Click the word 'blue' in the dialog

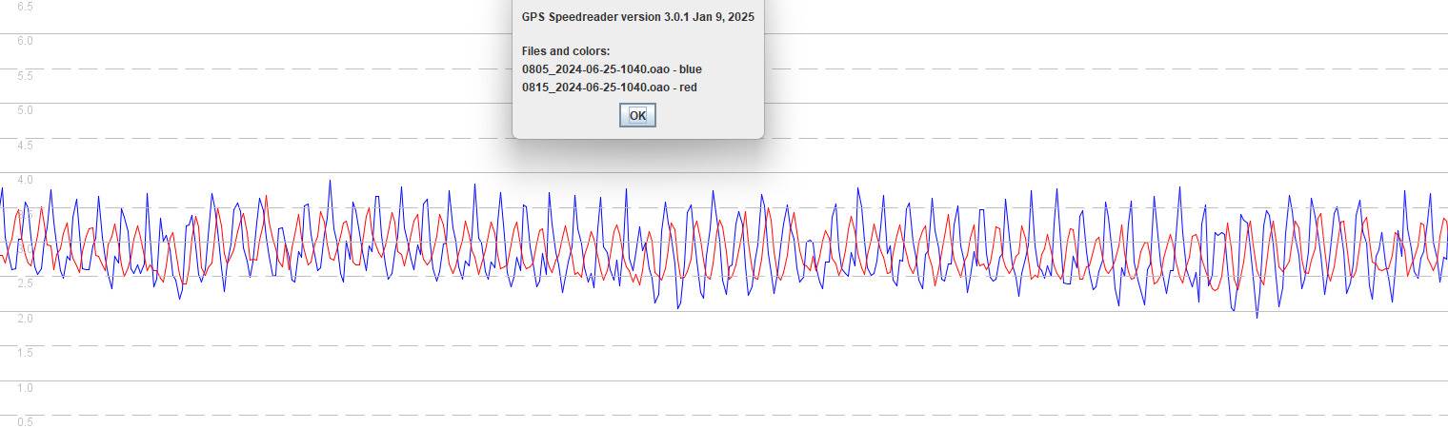click(x=690, y=69)
